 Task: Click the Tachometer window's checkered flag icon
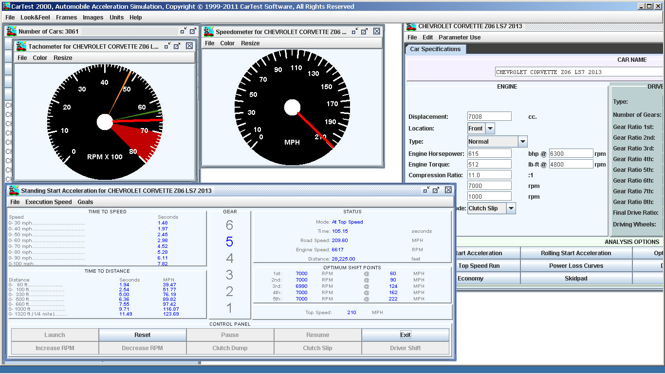point(21,46)
